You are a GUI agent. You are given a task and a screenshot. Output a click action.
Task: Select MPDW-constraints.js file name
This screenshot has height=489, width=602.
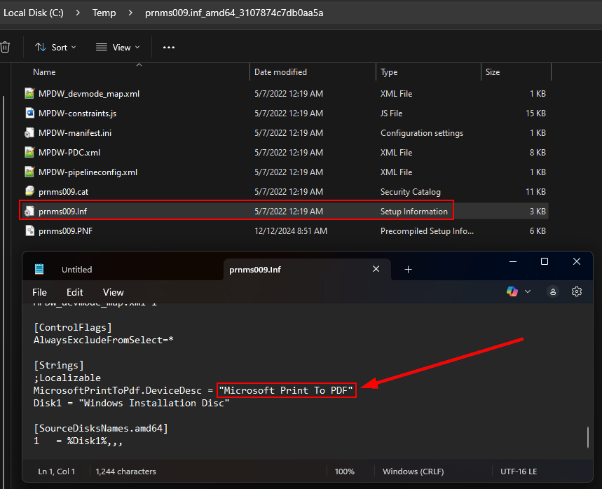(77, 113)
